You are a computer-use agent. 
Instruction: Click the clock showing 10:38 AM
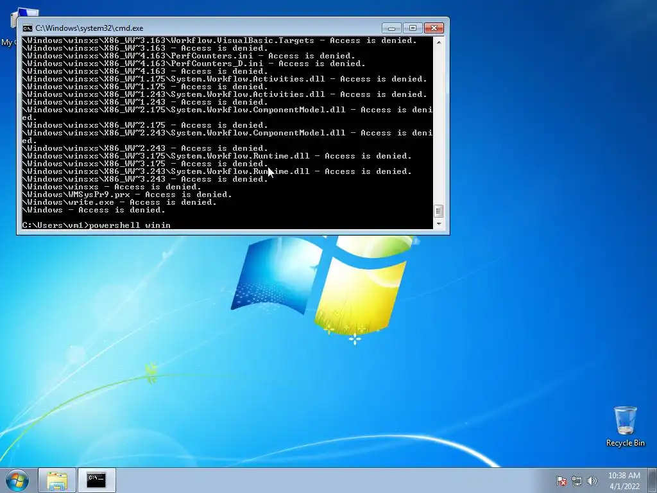pyautogui.click(x=624, y=476)
